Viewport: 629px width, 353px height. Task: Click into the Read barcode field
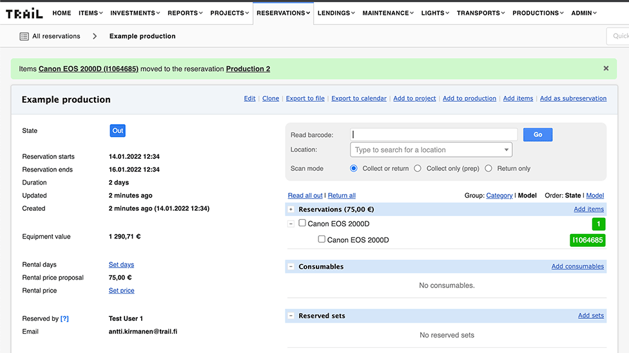coord(434,134)
